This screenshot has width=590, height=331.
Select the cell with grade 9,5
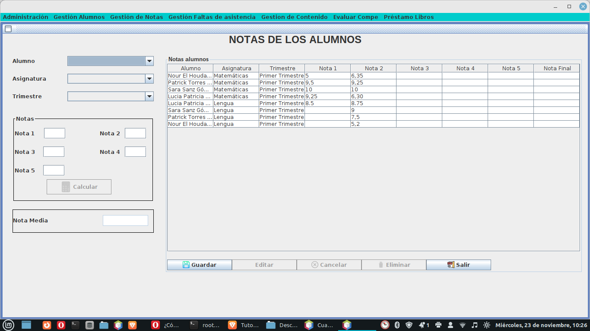coord(328,82)
